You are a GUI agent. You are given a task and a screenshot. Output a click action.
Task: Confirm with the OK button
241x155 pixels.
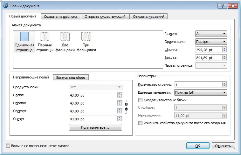[x=198, y=145]
